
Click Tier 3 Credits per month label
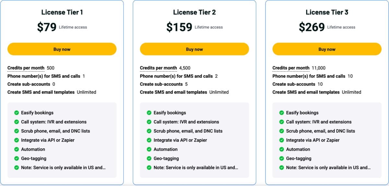[291, 68]
